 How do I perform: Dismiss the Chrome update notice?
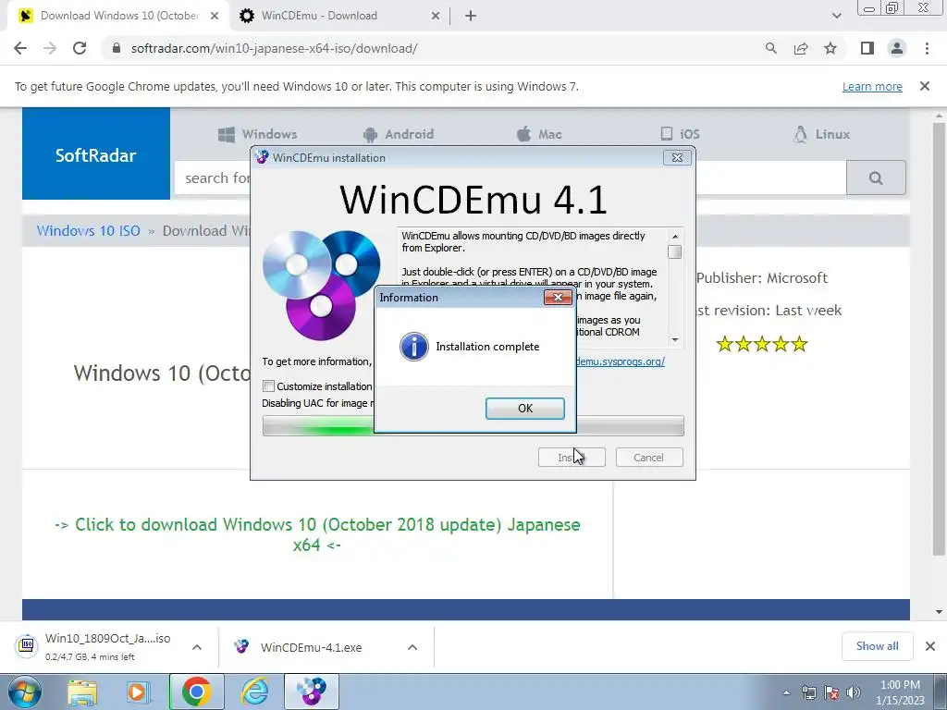click(925, 86)
